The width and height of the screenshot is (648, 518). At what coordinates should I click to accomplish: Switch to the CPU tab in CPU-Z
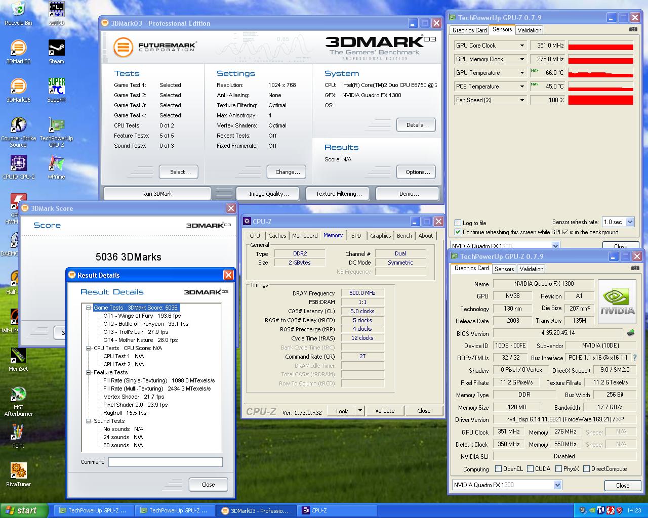tap(255, 236)
